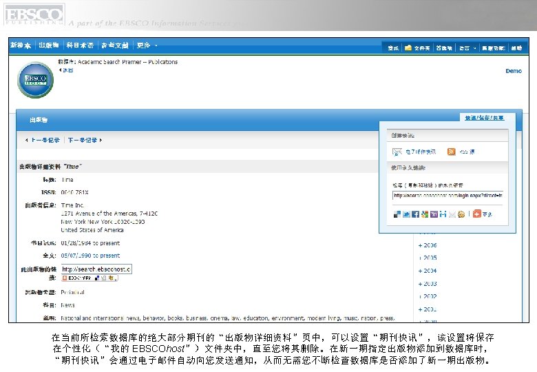Click the Time Inc. publisher text
Screen dimensions: 537x372
(72, 205)
